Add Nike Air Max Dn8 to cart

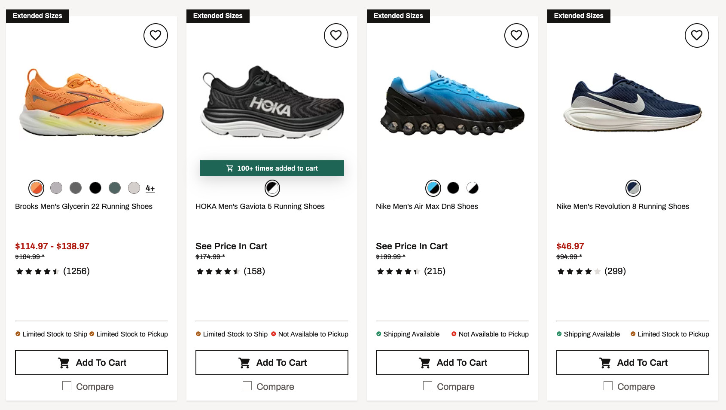click(452, 363)
